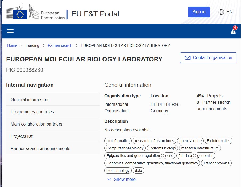Select General information in internal navigation
Image resolution: width=241 pixels, height=187 pixels.
click(53, 99)
